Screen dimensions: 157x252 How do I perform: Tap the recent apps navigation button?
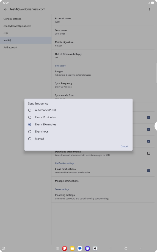click(x=111, y=248)
